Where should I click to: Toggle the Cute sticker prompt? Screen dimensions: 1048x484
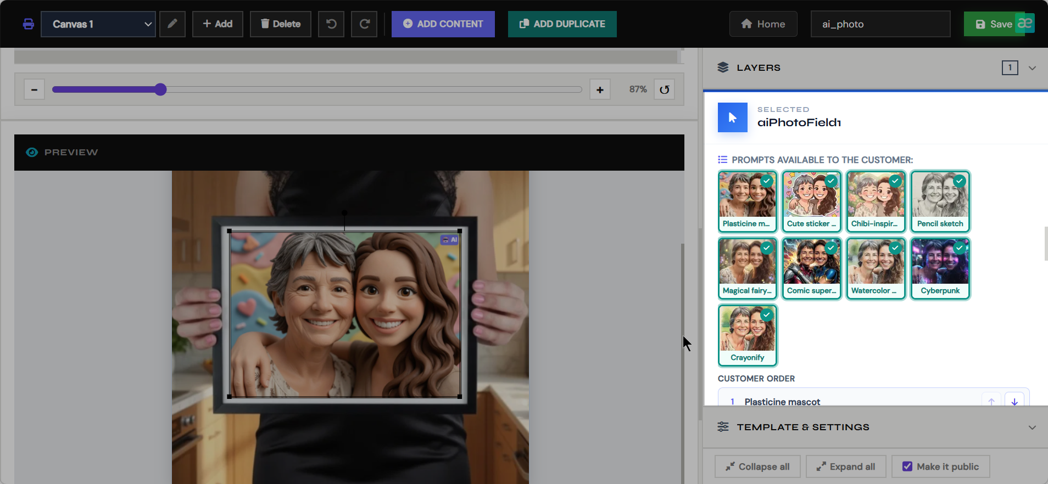coord(812,201)
